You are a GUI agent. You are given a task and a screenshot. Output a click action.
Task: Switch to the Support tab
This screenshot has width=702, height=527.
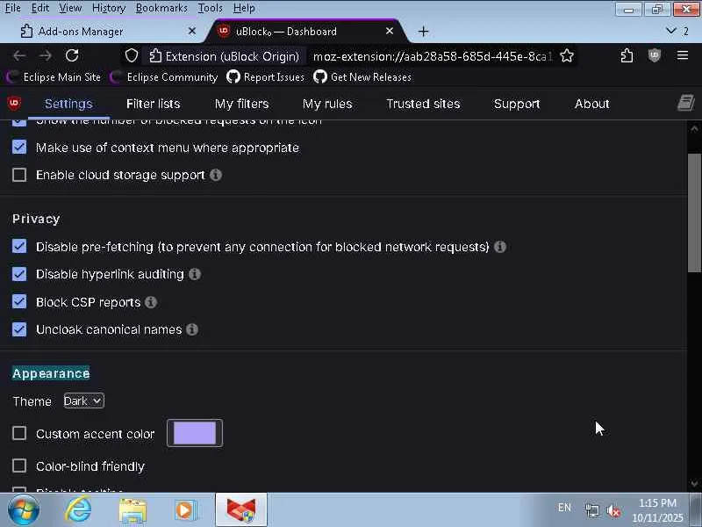517,104
